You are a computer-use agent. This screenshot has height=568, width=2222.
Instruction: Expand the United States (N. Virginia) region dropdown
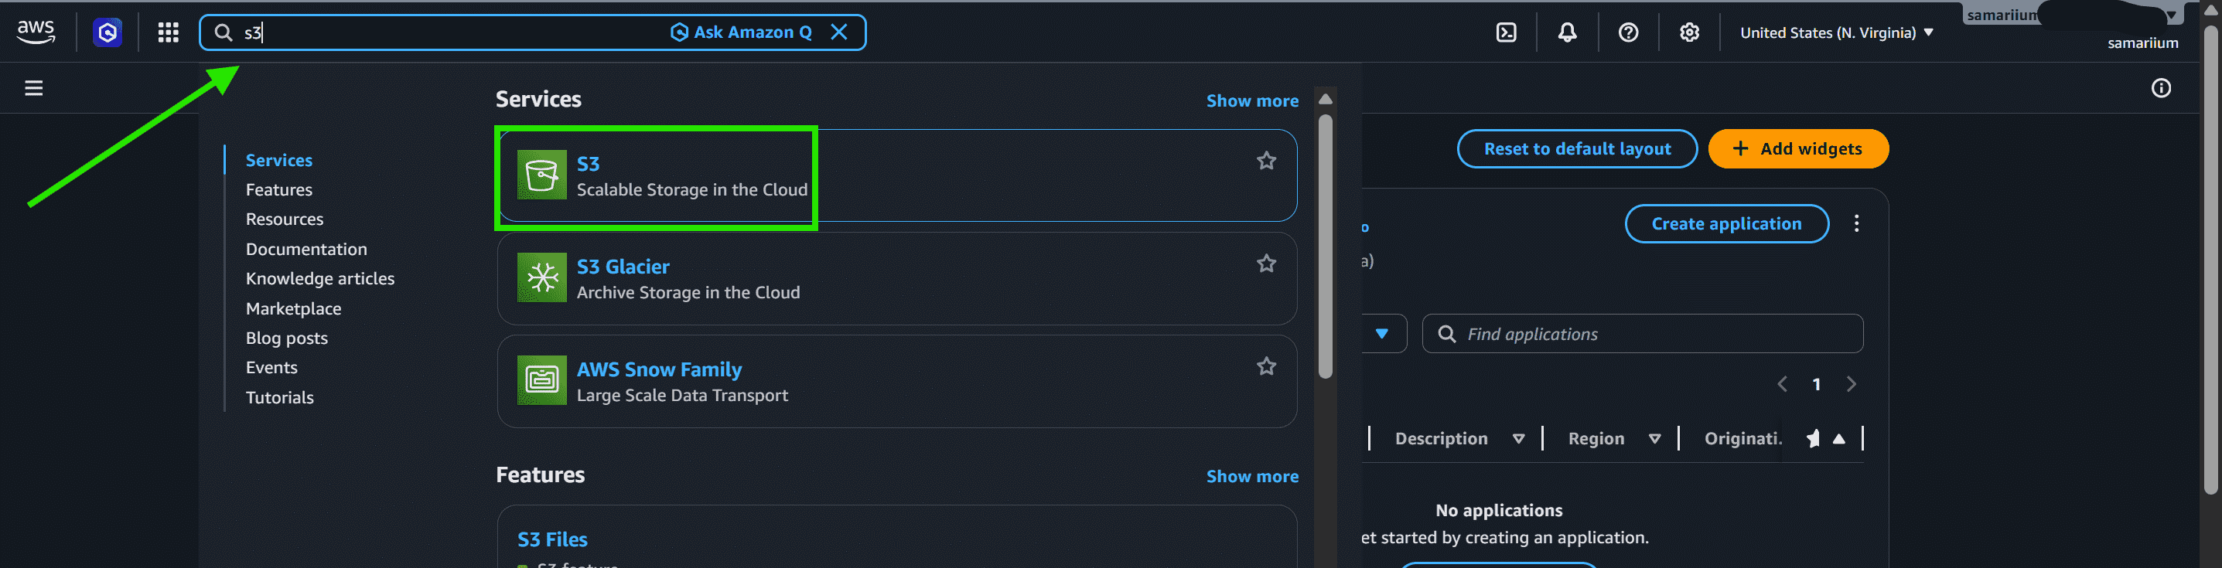(1836, 32)
